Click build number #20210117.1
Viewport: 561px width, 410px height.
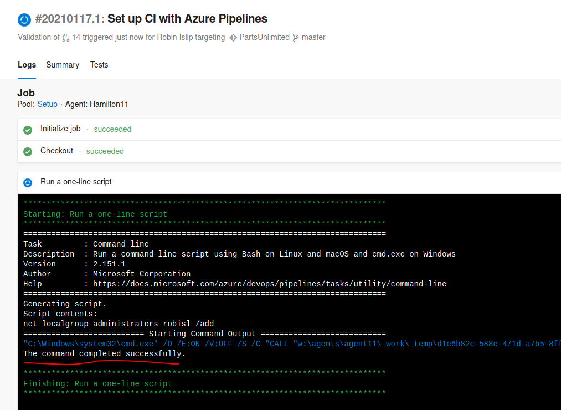pos(70,19)
